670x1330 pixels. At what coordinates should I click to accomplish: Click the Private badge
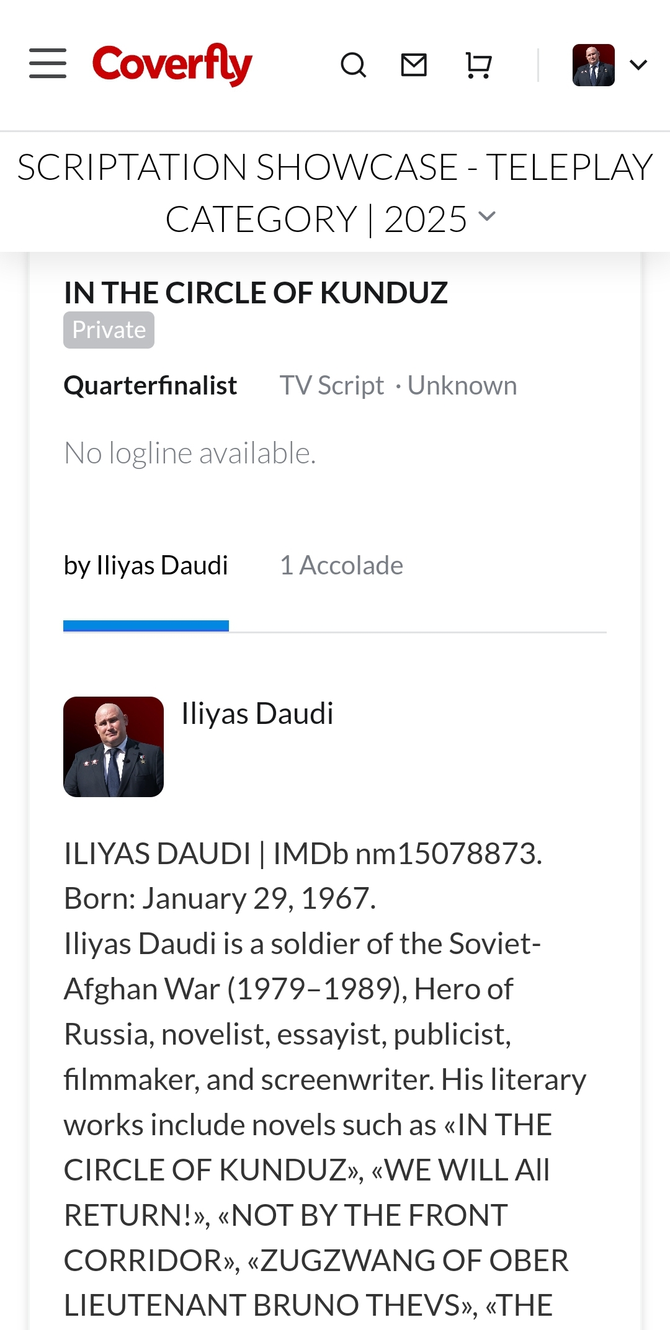(109, 330)
